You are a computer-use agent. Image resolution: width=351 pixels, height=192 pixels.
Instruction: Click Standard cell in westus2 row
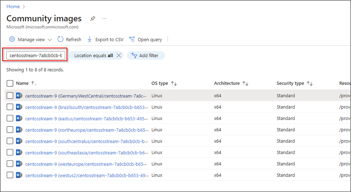point(286,176)
